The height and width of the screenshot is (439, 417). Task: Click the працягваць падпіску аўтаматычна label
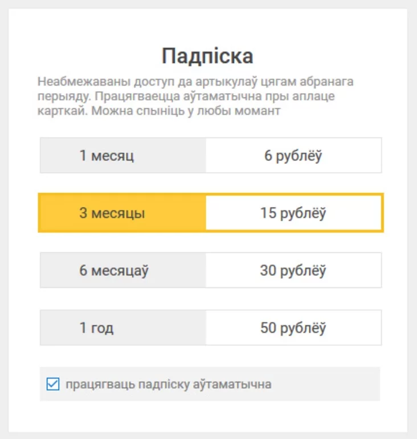click(168, 384)
